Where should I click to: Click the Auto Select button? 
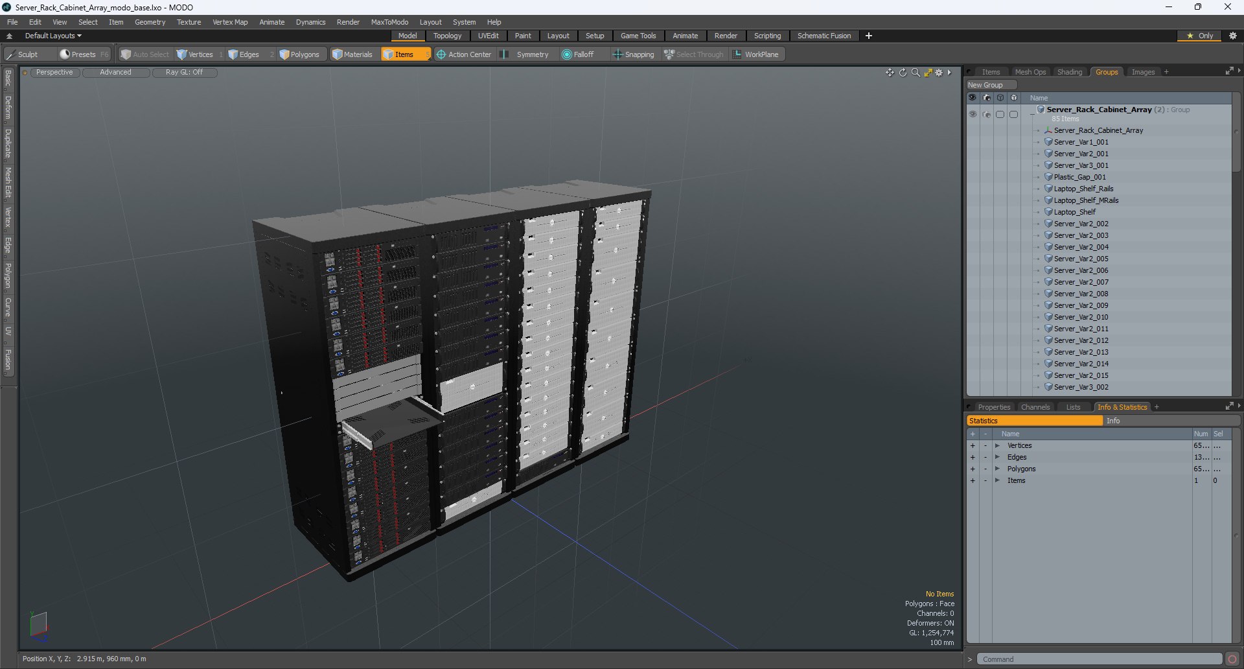pos(144,54)
